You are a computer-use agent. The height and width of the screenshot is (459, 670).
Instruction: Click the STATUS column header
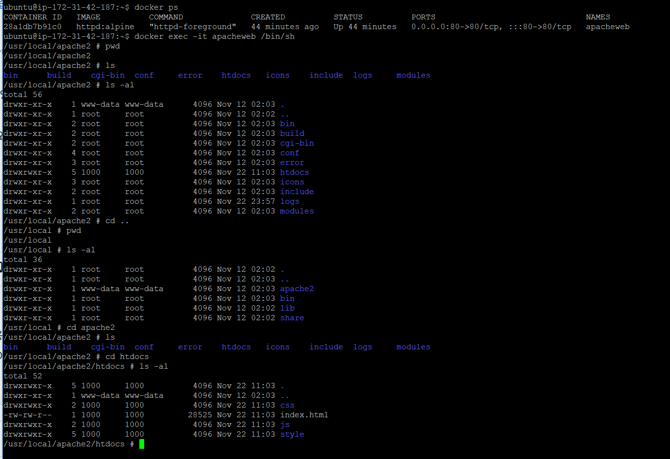point(348,17)
